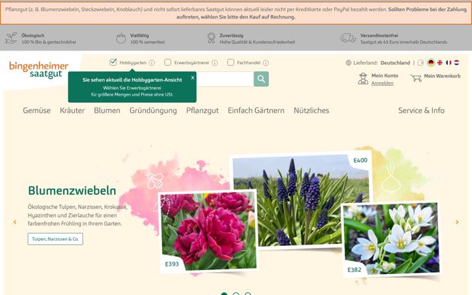
Task: Open the Gründüngung menu
Action: (153, 111)
